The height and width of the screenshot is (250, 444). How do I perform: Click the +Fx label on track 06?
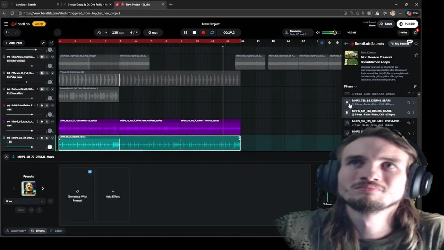pos(9,109)
